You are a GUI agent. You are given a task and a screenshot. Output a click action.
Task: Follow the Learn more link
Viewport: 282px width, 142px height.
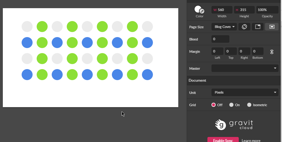(251, 140)
